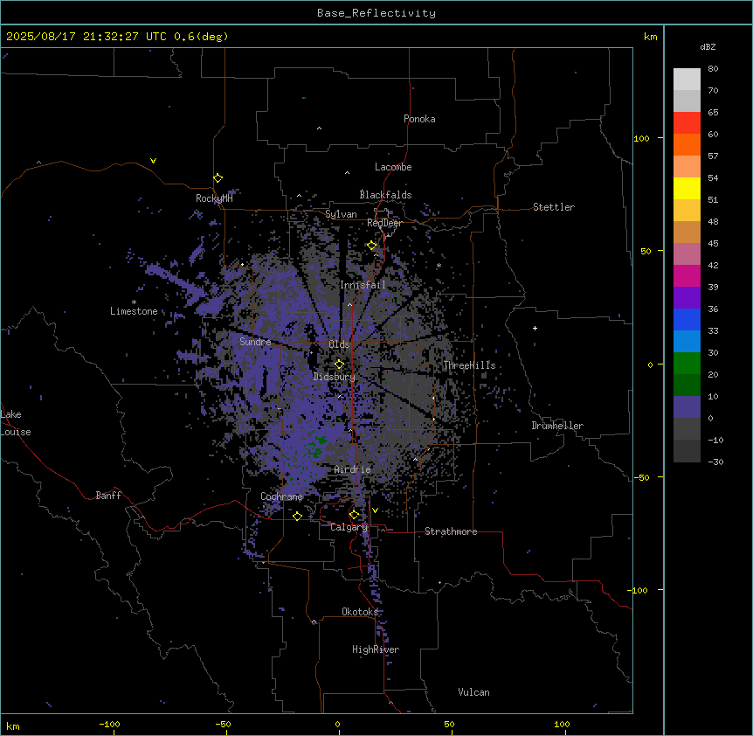Click the Okotoks town label

pyautogui.click(x=360, y=612)
